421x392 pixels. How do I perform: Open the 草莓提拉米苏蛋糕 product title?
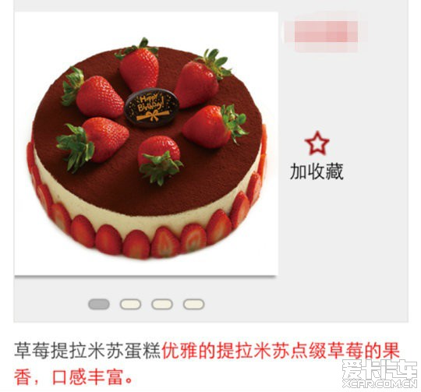tap(87, 350)
